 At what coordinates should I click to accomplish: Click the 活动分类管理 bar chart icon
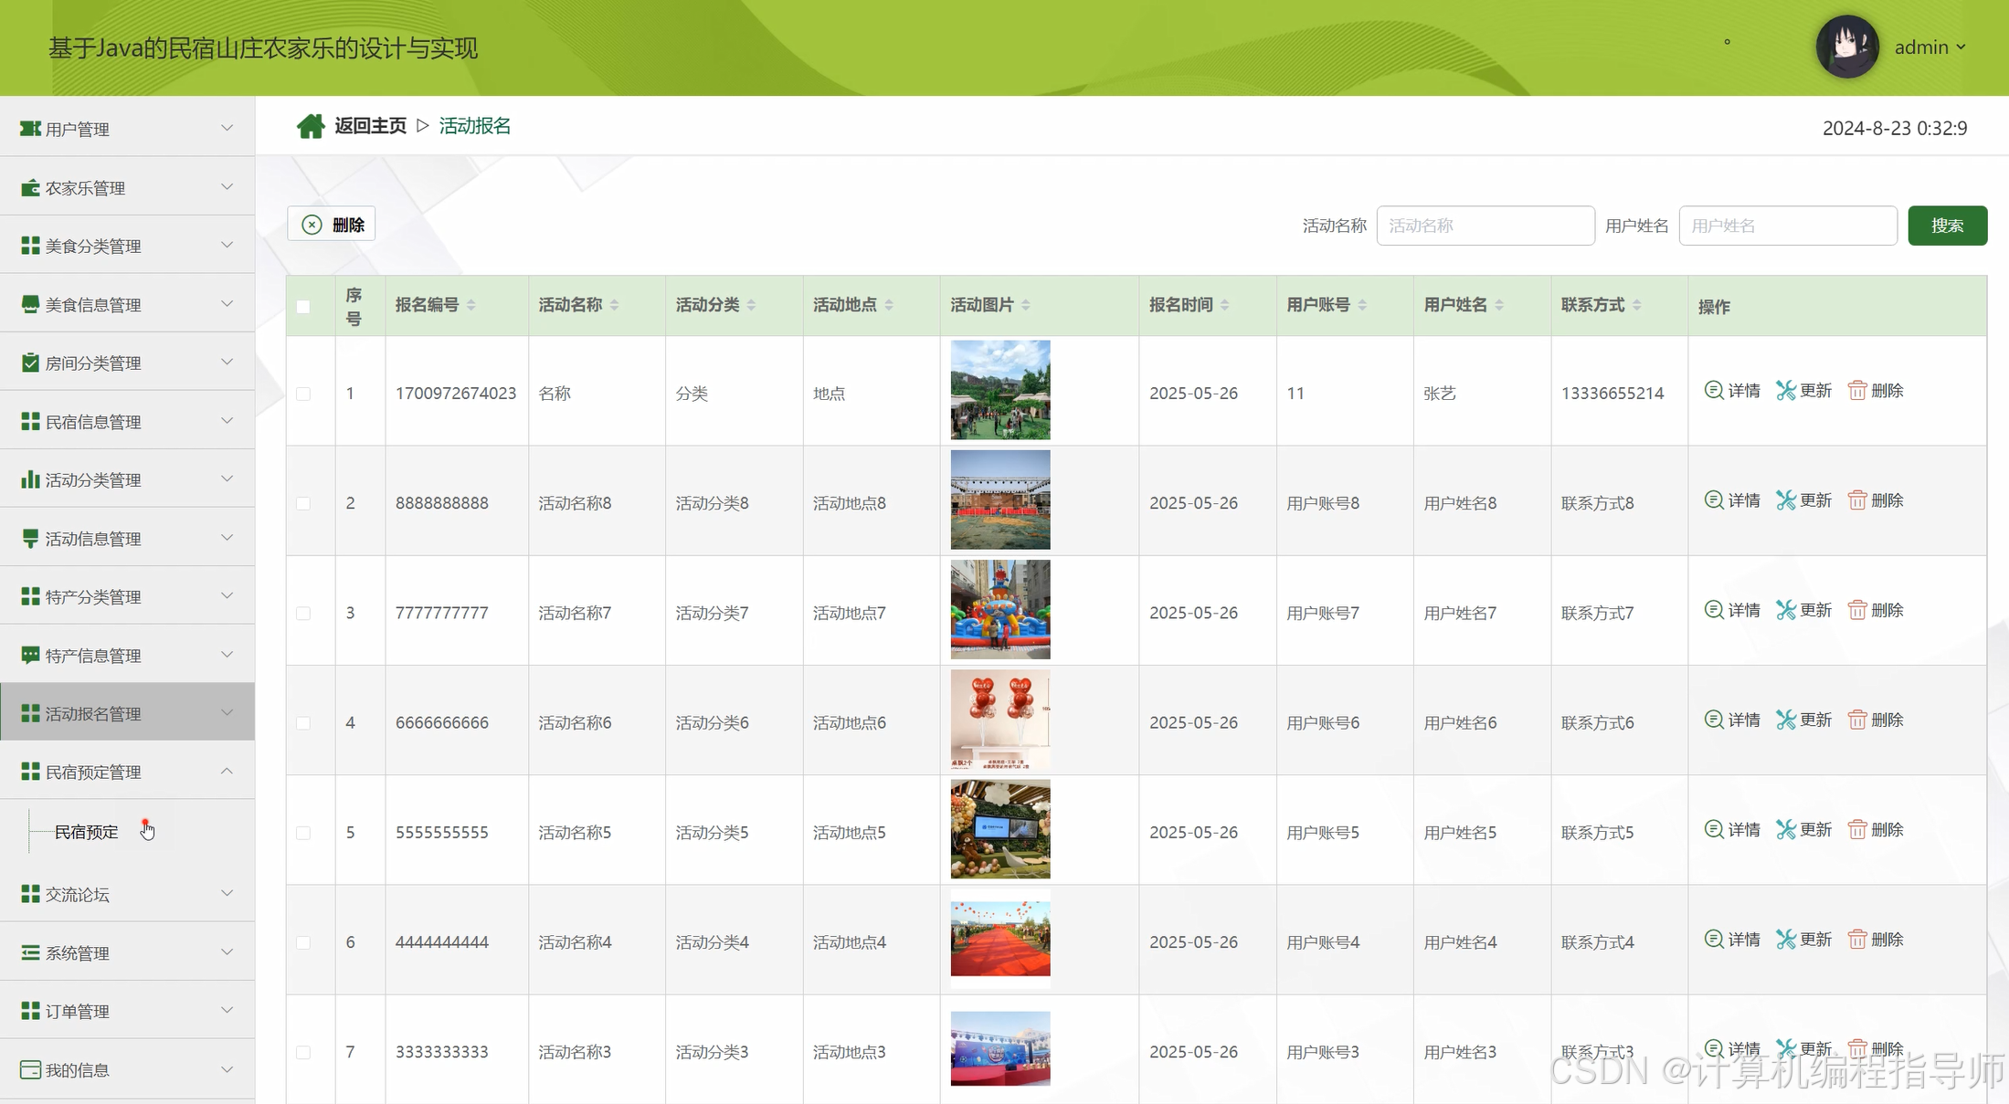tap(30, 479)
